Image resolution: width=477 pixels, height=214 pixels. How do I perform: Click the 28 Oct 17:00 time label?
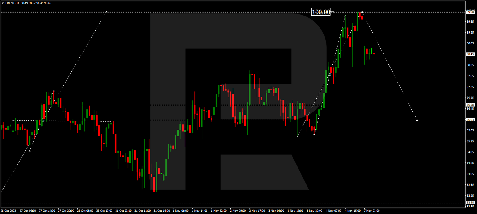(104, 211)
